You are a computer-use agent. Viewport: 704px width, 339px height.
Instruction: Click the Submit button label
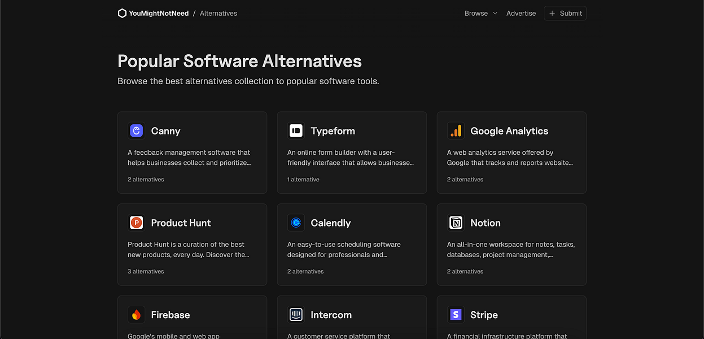[x=571, y=13]
